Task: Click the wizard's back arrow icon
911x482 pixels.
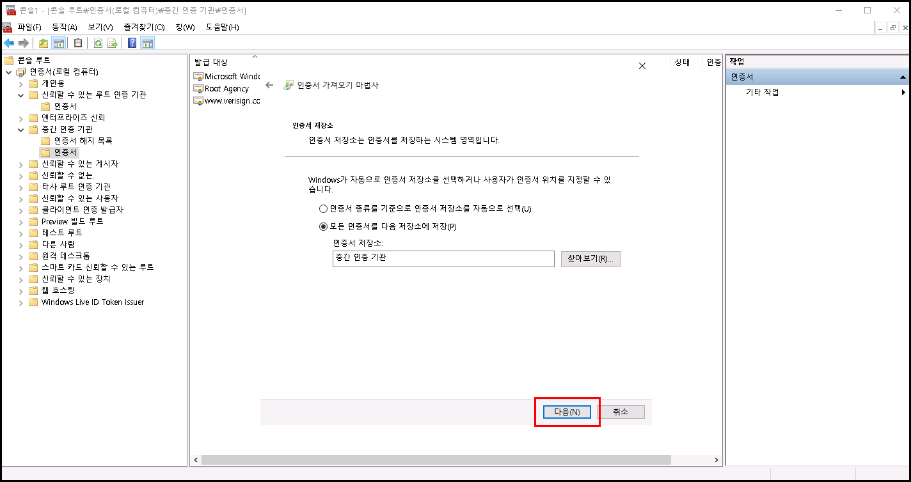Action: [269, 85]
